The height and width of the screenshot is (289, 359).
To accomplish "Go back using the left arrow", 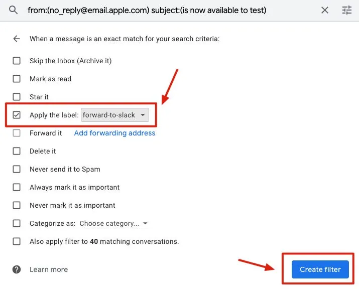I will (x=17, y=39).
